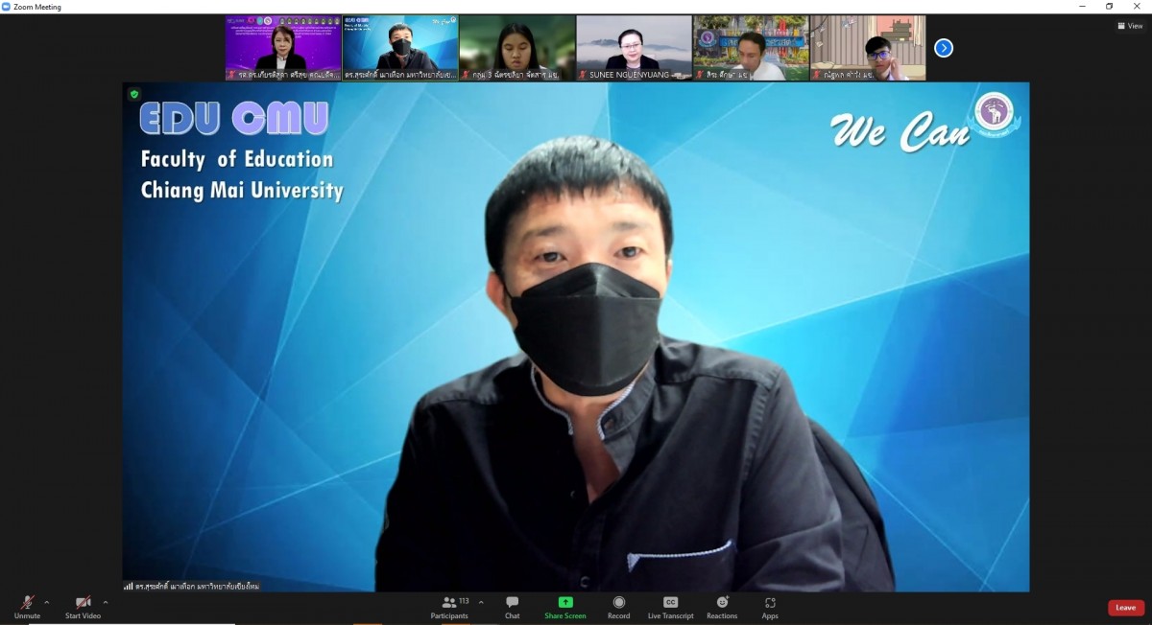Open the View layout menu
This screenshot has width=1152, height=625.
pos(1130,26)
